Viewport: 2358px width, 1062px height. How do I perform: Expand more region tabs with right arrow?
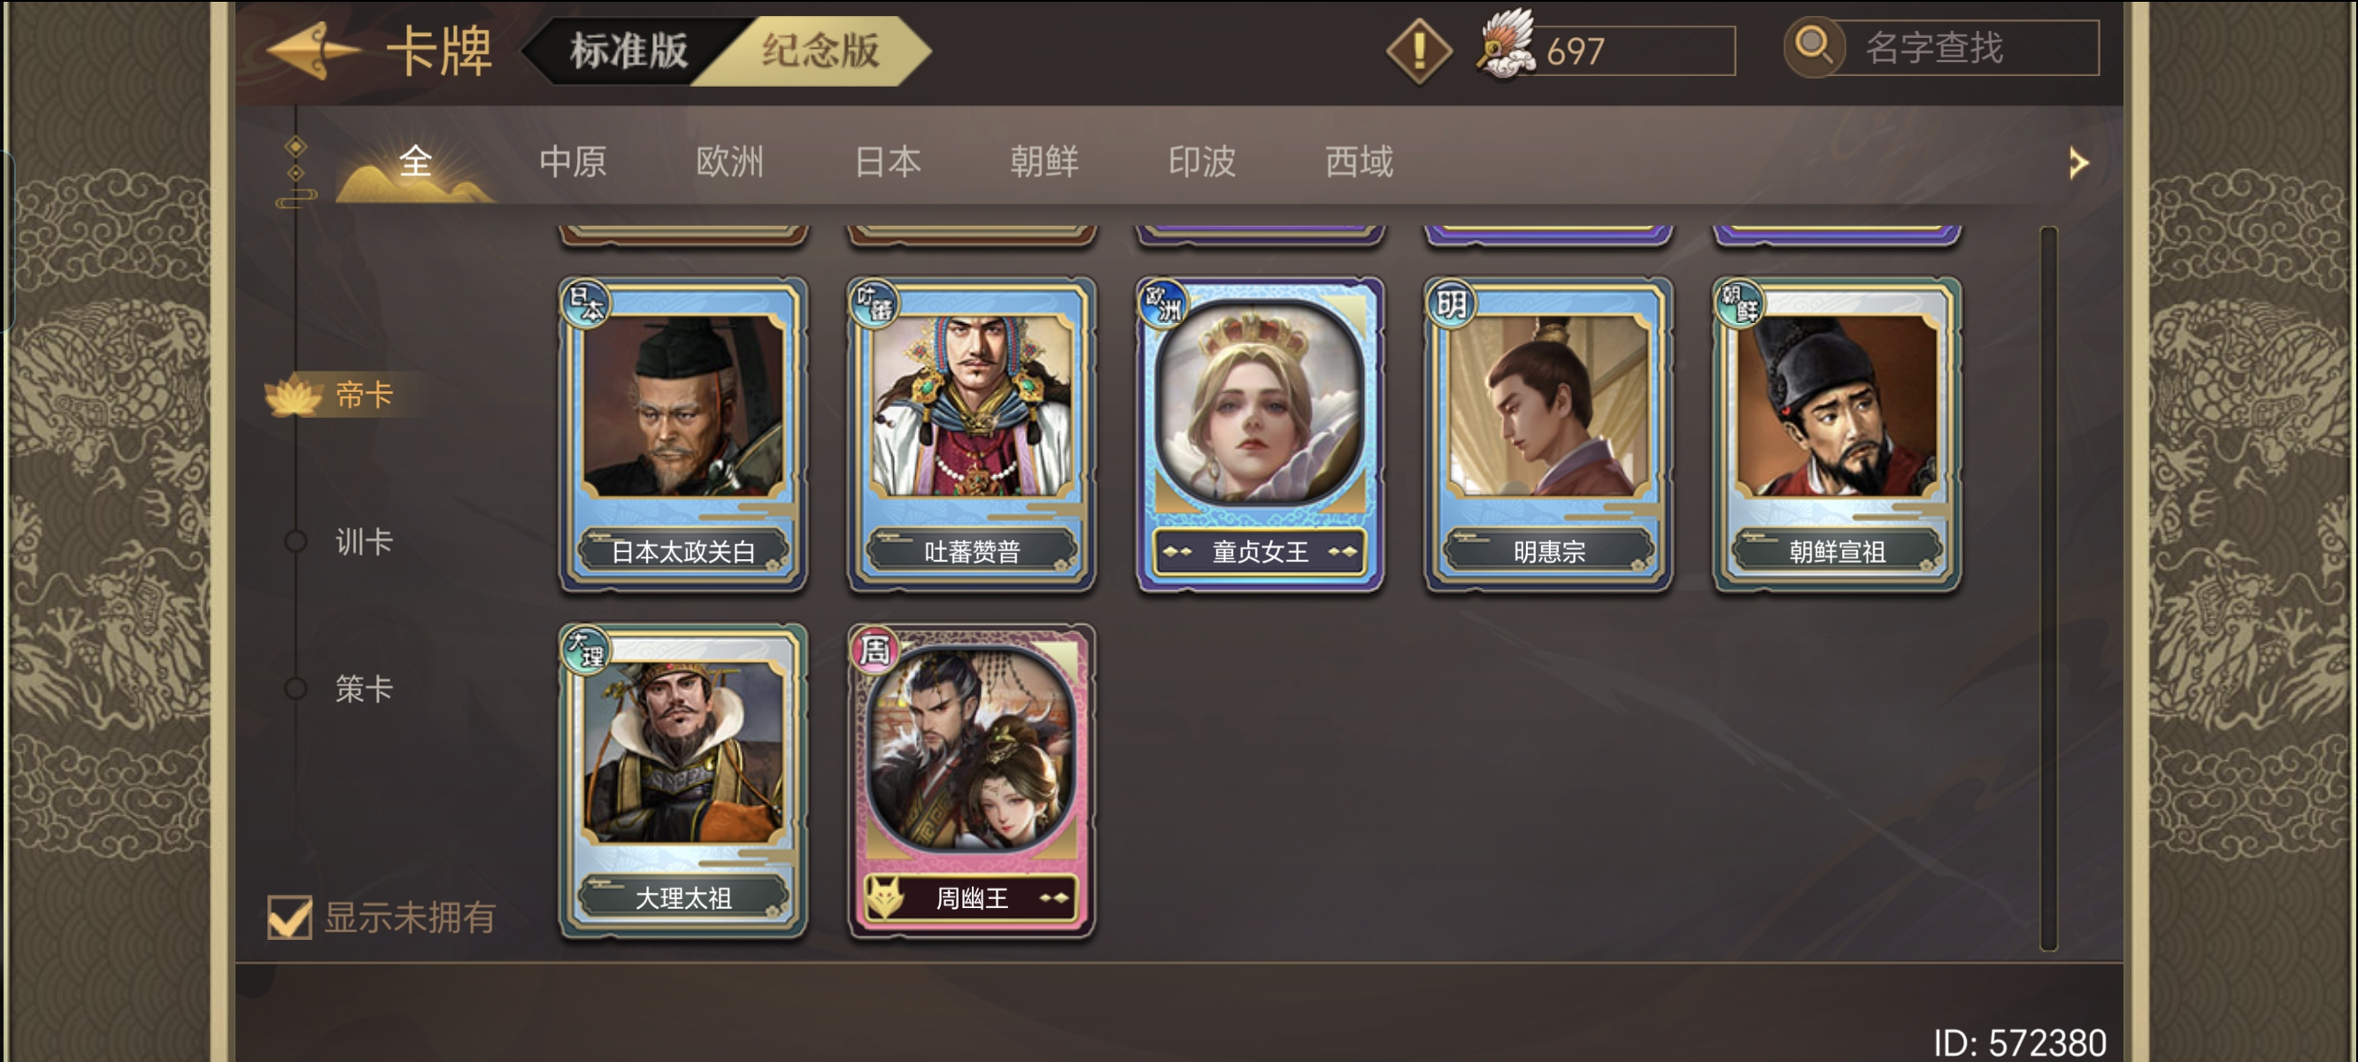coord(2078,163)
